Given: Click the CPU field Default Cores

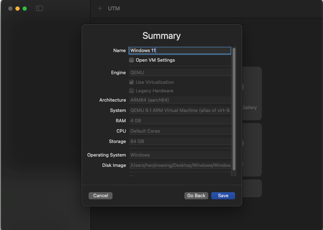Looking at the screenshot, I should (180, 131).
